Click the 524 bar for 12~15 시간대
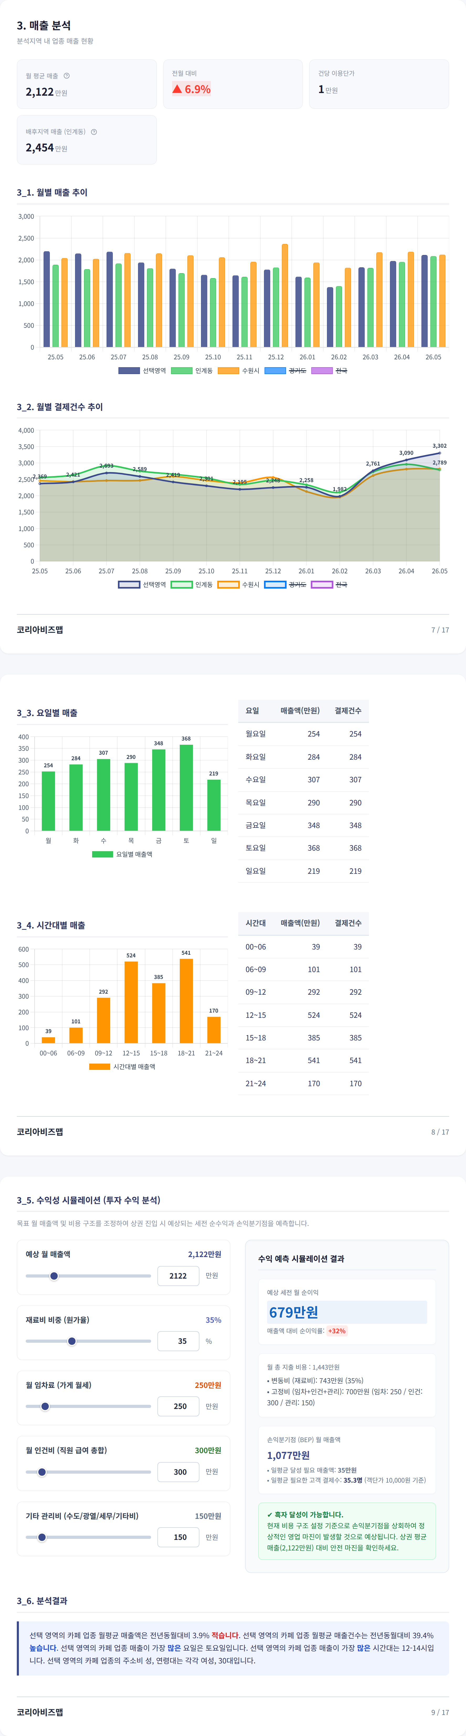466x1736 pixels. 131,1002
